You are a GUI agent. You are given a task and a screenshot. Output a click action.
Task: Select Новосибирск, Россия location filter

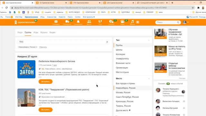pos(133,88)
